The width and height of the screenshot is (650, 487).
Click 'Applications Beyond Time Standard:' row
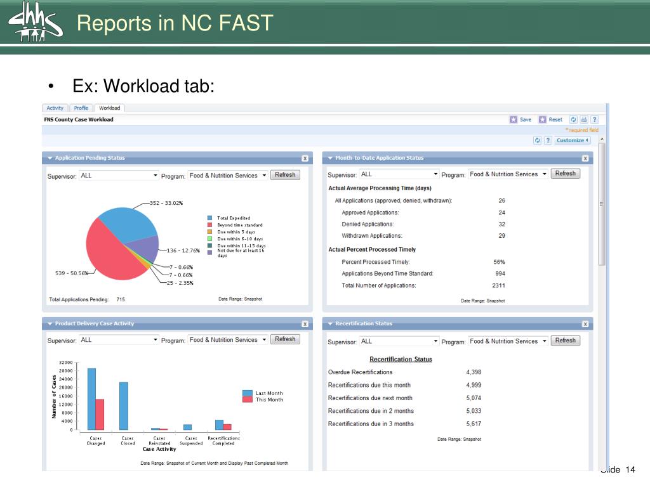pos(423,274)
